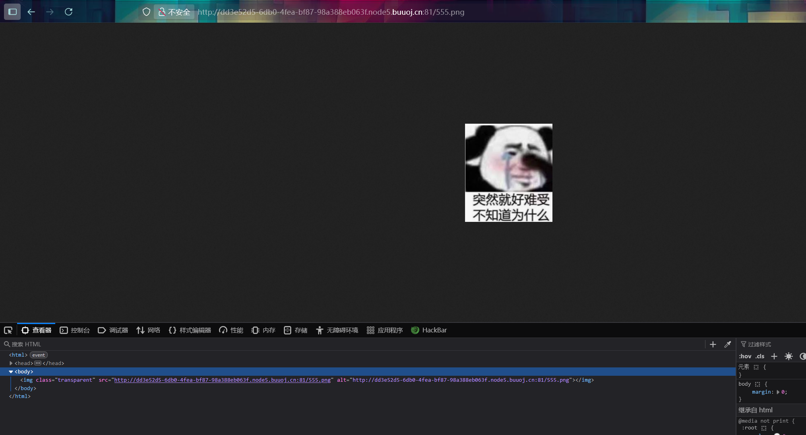The height and width of the screenshot is (435, 806).
Task: Click the @media not print rule
Action: [x=766, y=421]
